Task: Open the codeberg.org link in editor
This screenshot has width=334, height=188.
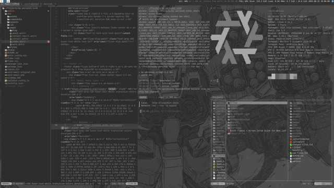Action: pos(89,89)
